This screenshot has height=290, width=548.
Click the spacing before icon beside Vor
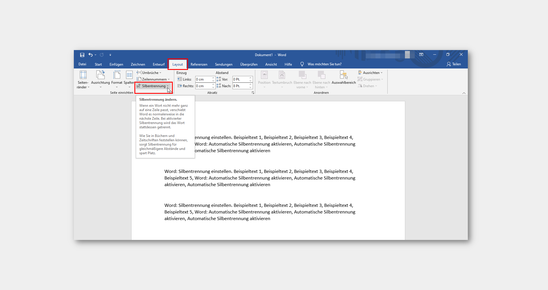(219, 79)
